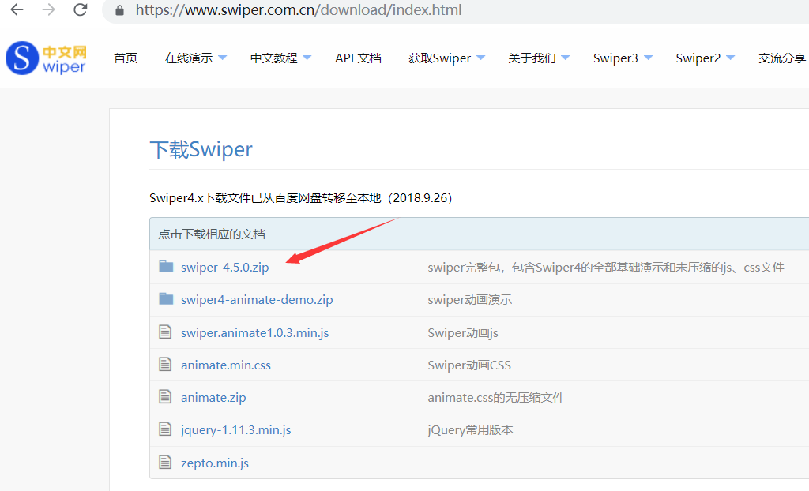
Task: Expand the dropdown arrow next to Swiper2
Action: (x=730, y=58)
